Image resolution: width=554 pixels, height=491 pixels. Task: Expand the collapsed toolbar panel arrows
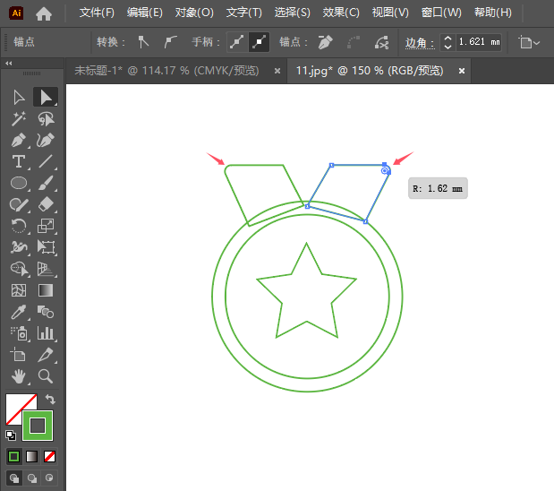click(x=9, y=64)
